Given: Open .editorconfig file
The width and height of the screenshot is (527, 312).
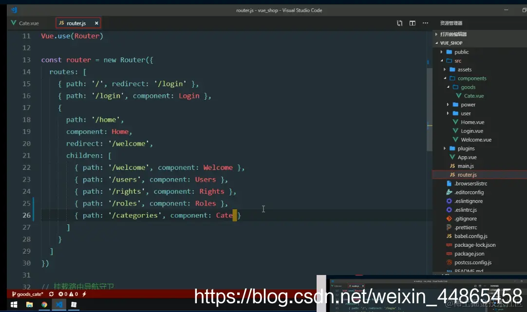Looking at the screenshot, I should coord(469,192).
